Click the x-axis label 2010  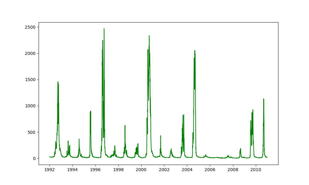click(256, 170)
